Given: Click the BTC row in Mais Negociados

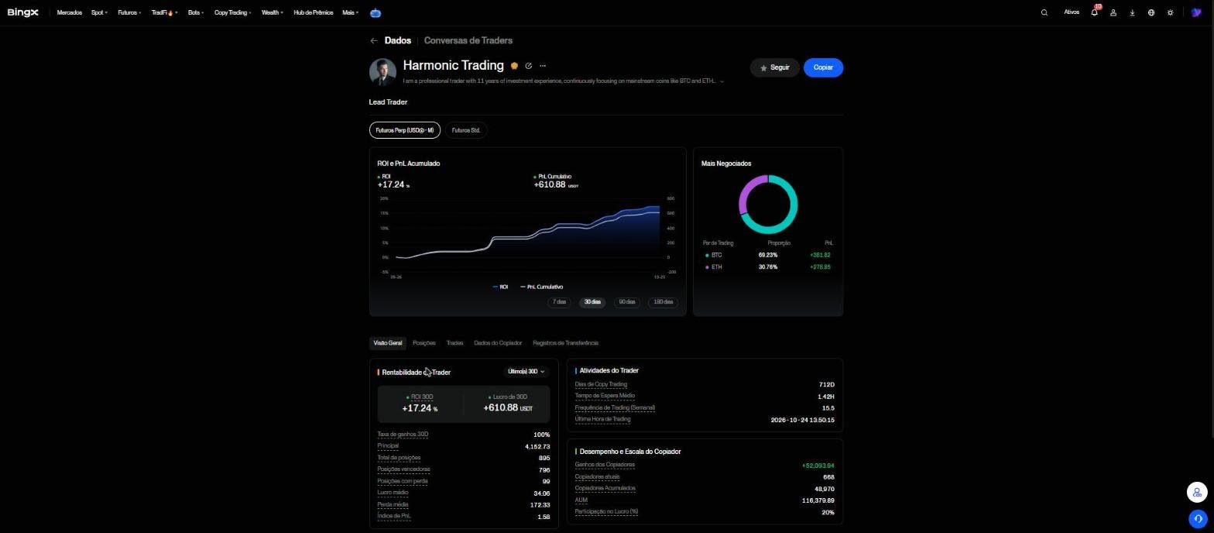Looking at the screenshot, I should 767,255.
